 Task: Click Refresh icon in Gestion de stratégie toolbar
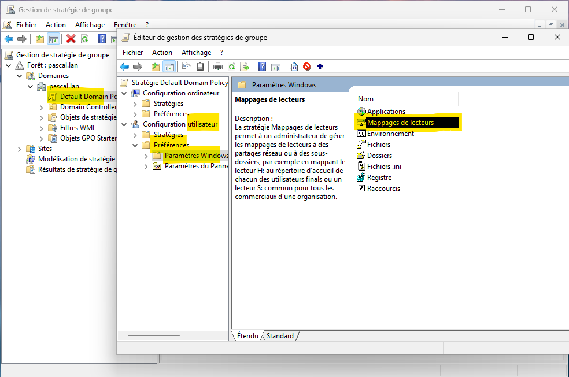(x=84, y=39)
